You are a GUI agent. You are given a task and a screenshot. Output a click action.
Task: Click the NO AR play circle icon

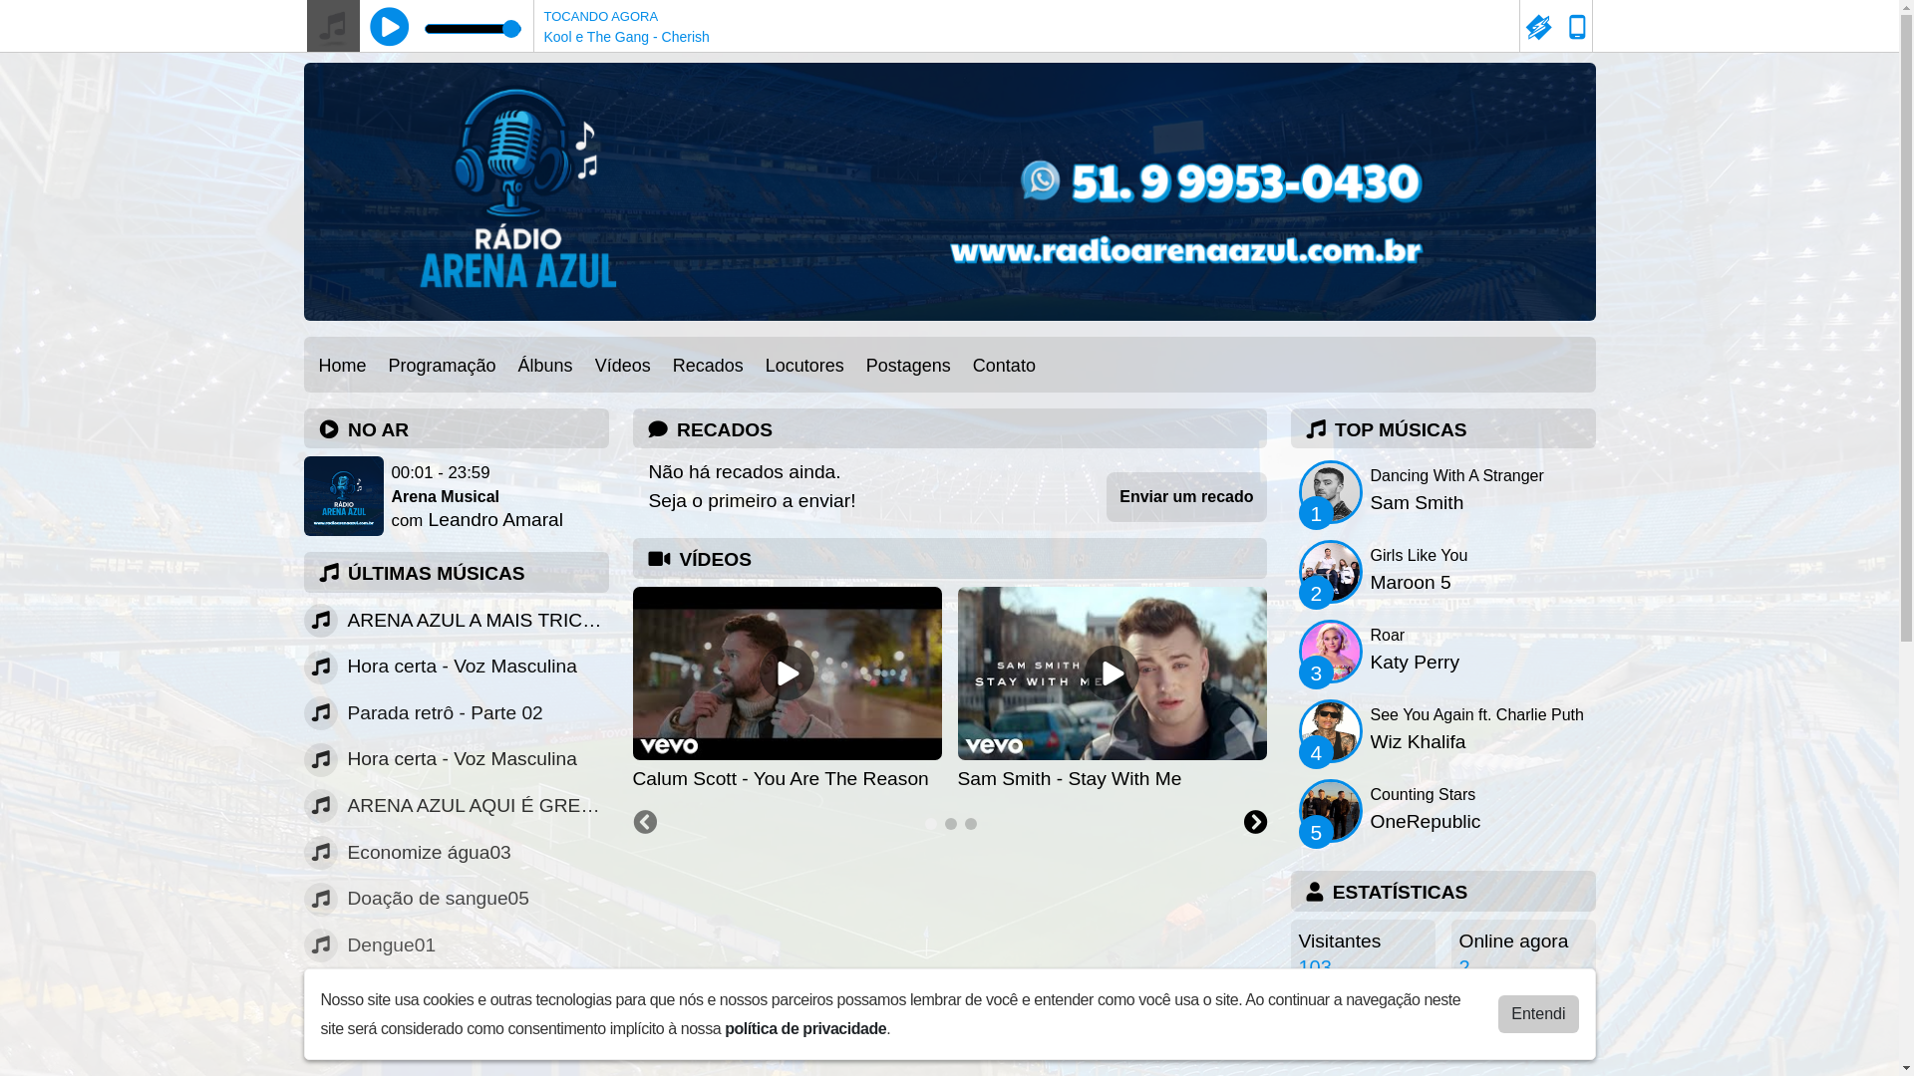click(329, 429)
